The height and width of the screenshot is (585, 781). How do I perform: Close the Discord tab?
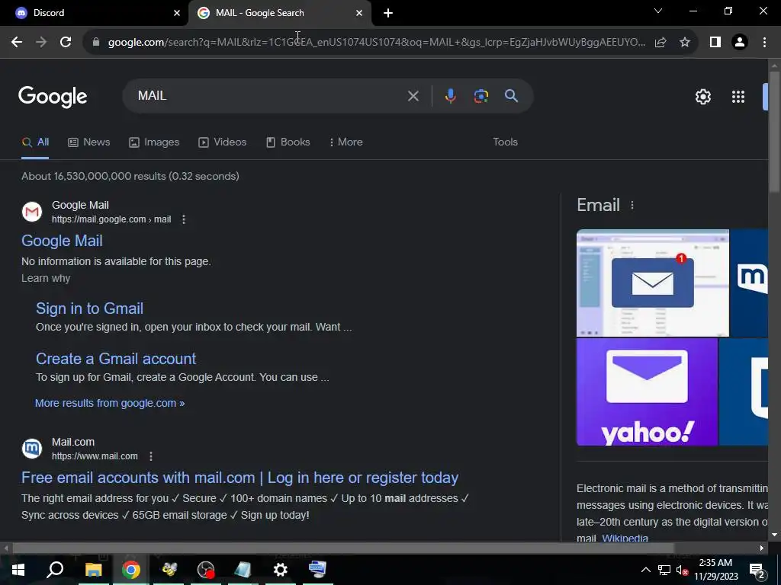click(177, 13)
